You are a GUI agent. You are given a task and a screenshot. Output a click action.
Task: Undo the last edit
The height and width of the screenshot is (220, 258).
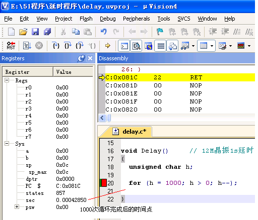coord(104,32)
